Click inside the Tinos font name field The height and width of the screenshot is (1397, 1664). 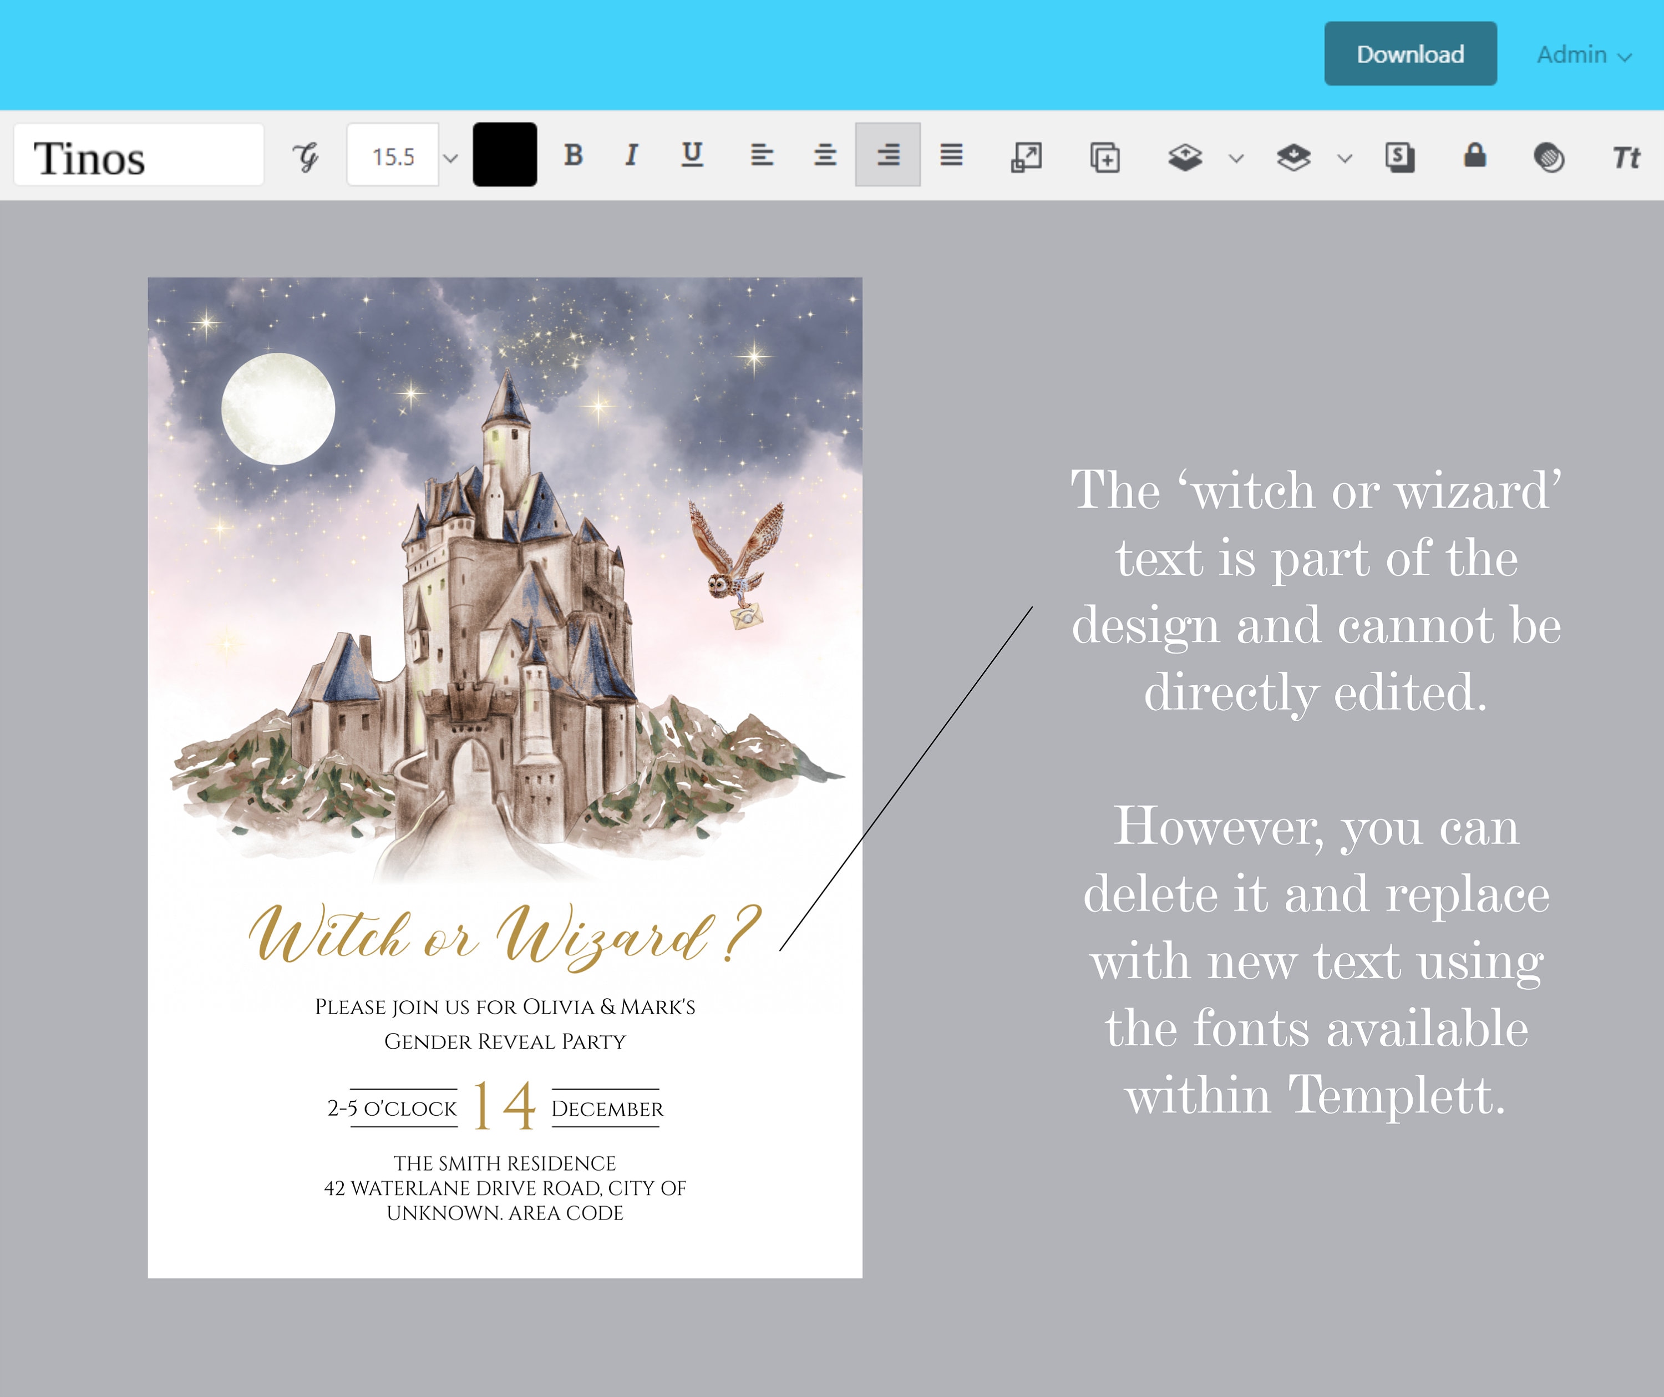coord(139,155)
